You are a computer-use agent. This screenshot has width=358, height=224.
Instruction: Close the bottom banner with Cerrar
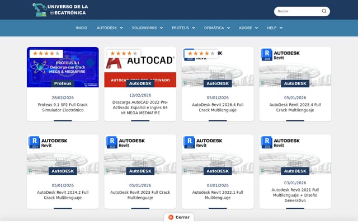tap(179, 217)
